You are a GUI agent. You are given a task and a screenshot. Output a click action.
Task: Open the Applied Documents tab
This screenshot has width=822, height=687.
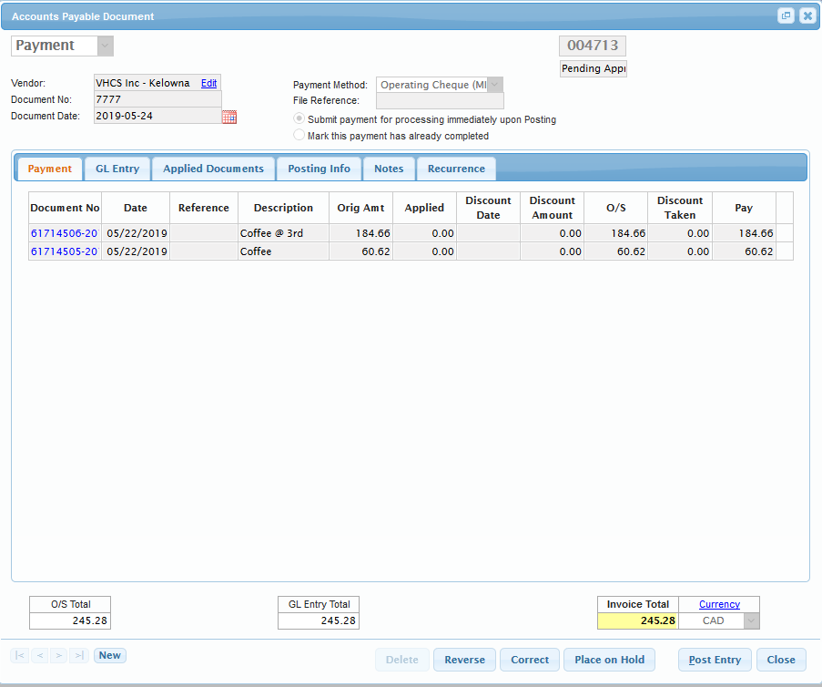point(213,169)
